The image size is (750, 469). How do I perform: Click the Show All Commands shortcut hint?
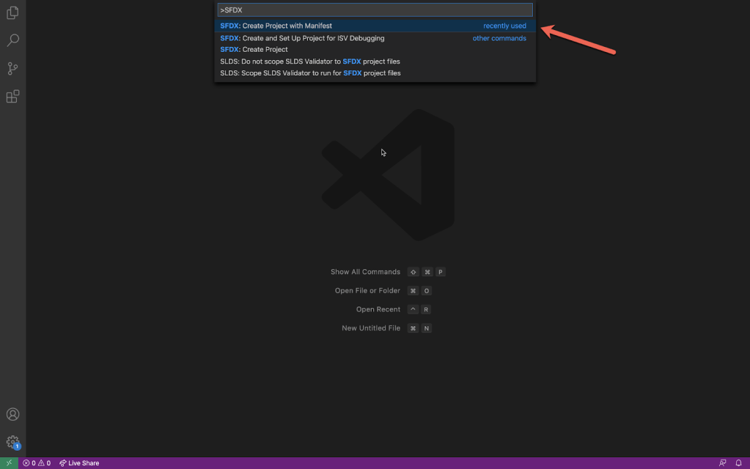coord(365,272)
